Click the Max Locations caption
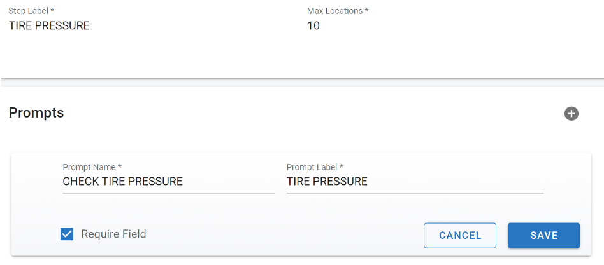 [338, 11]
